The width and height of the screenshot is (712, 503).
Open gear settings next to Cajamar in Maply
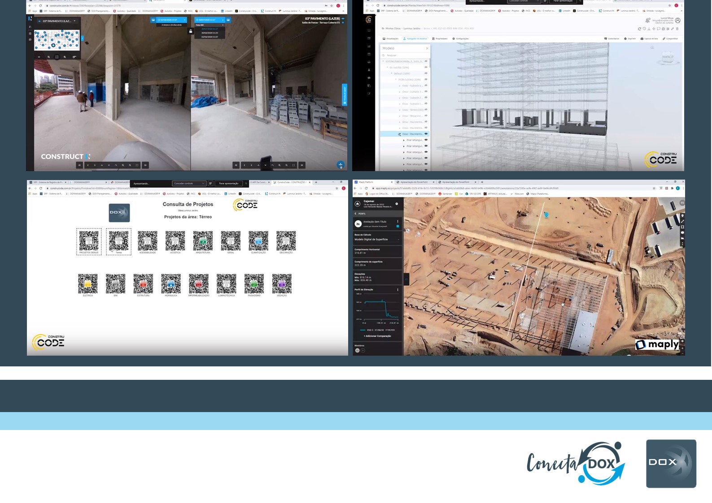(397, 204)
